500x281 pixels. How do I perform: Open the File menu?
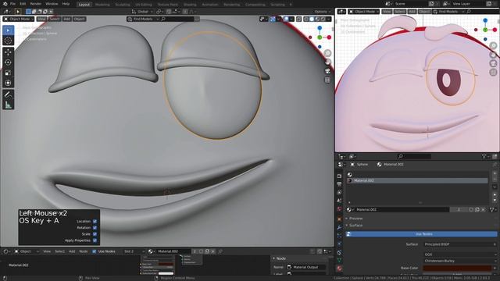click(x=12, y=4)
